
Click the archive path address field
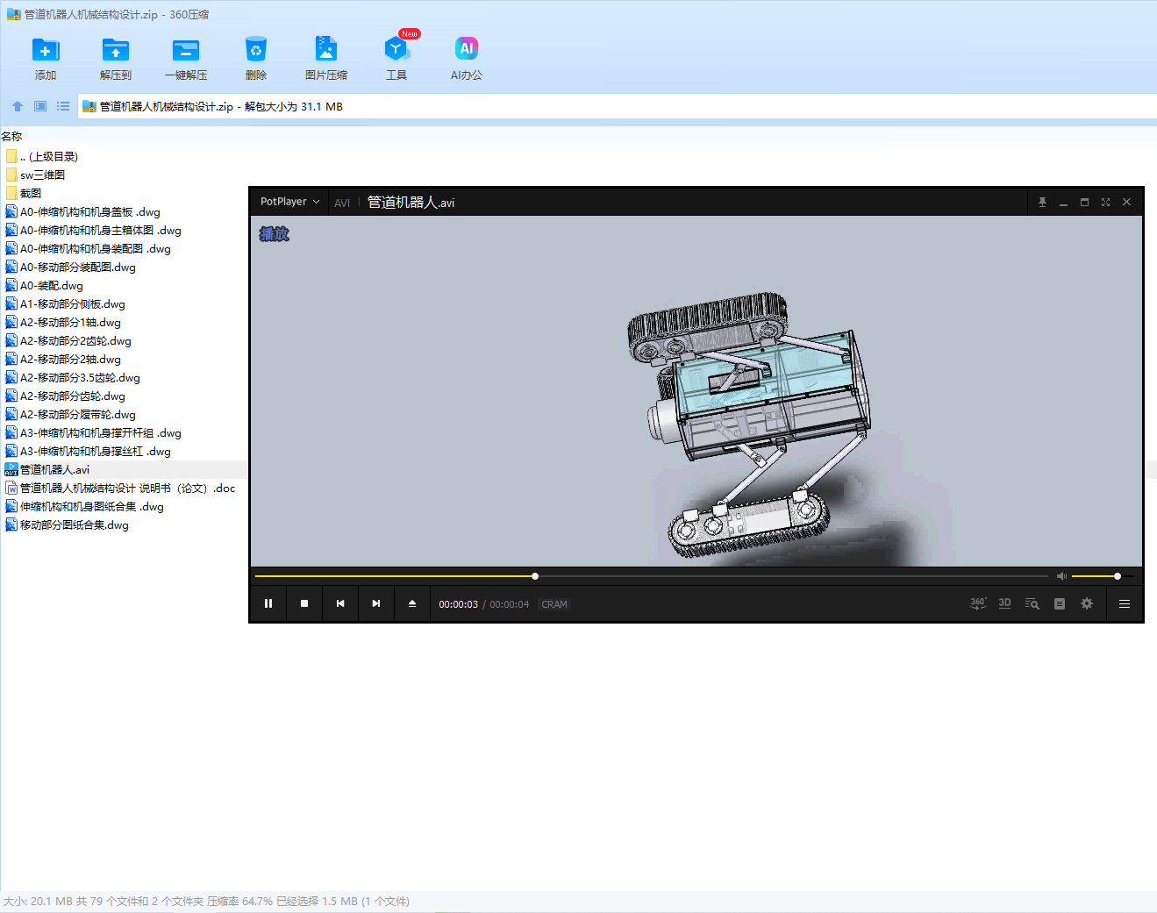617,106
